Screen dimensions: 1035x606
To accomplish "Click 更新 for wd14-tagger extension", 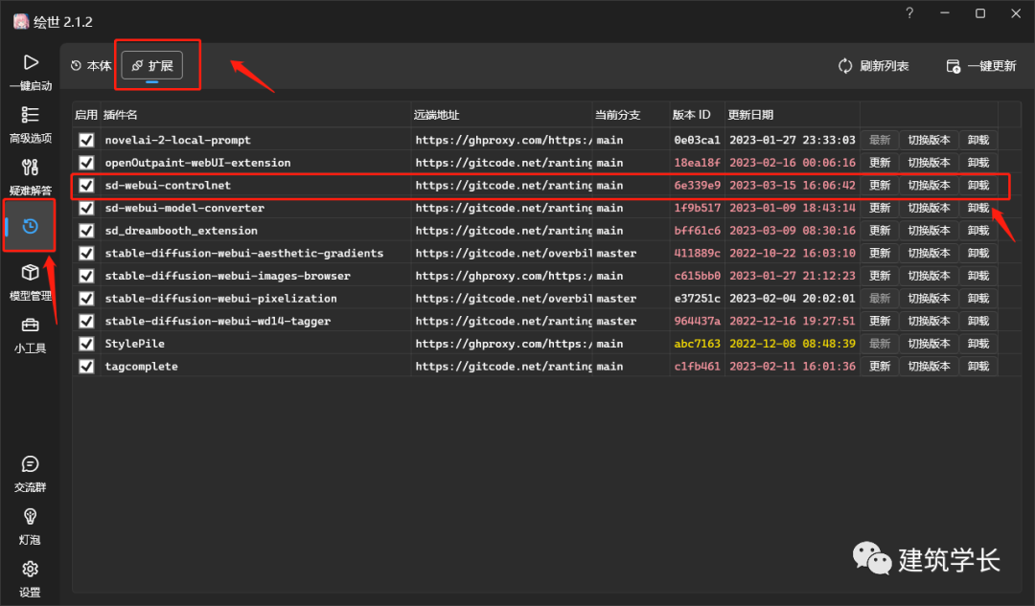I will [x=879, y=321].
